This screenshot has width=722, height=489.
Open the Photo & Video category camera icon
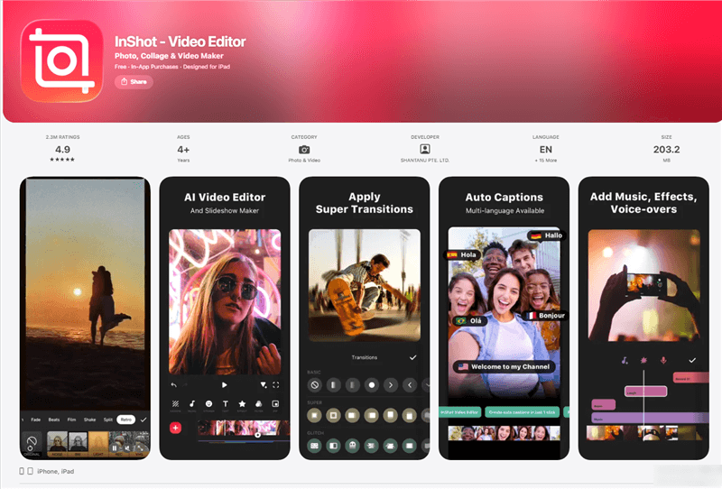click(x=304, y=150)
